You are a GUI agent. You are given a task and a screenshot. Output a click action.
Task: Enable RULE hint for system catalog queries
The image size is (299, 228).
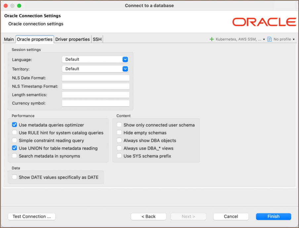pos(14,132)
